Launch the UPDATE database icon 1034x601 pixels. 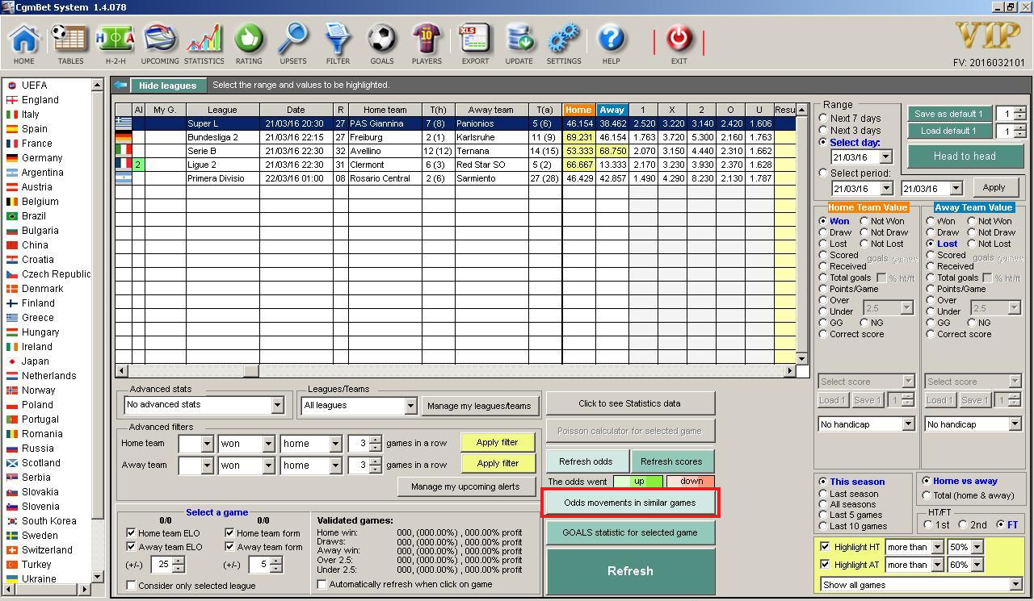pos(519,39)
